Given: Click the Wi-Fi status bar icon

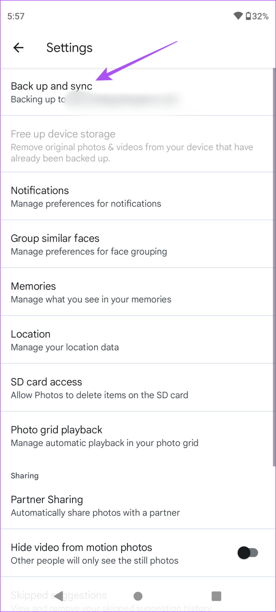Looking at the screenshot, I should click(238, 16).
